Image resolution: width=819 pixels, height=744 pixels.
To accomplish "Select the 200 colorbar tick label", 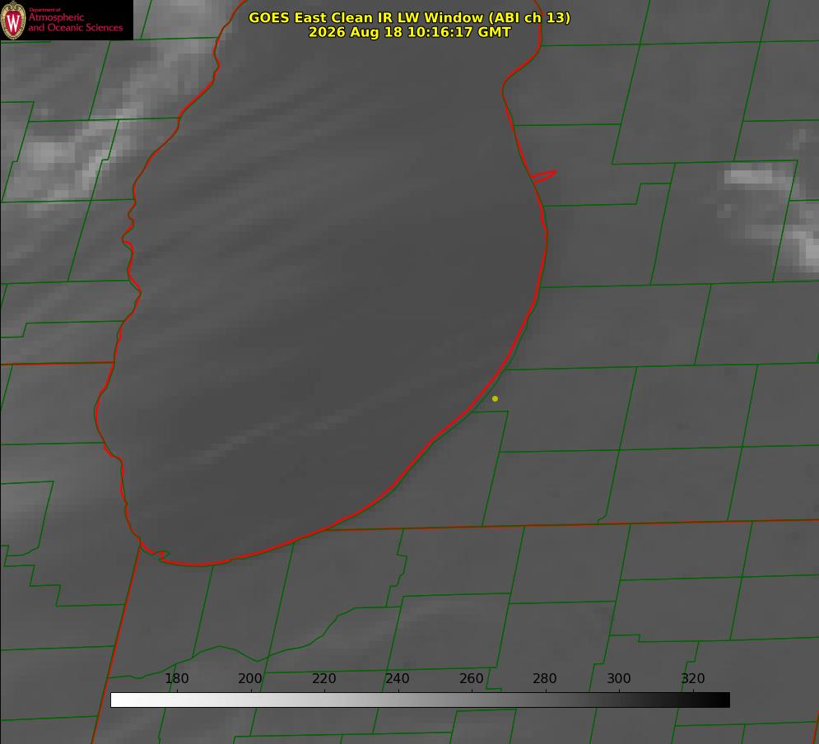I will coord(250,678).
